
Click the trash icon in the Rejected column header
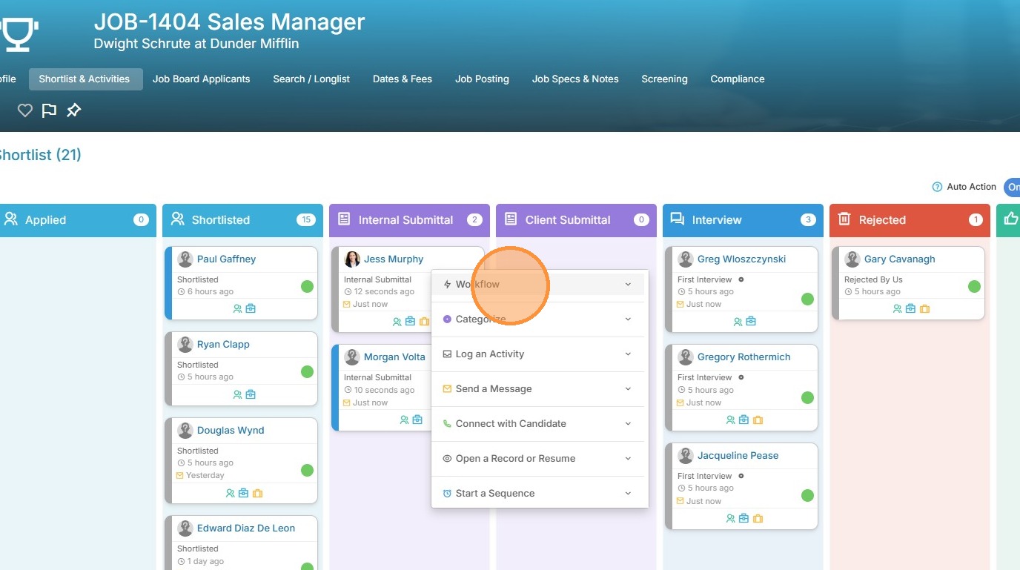click(844, 219)
